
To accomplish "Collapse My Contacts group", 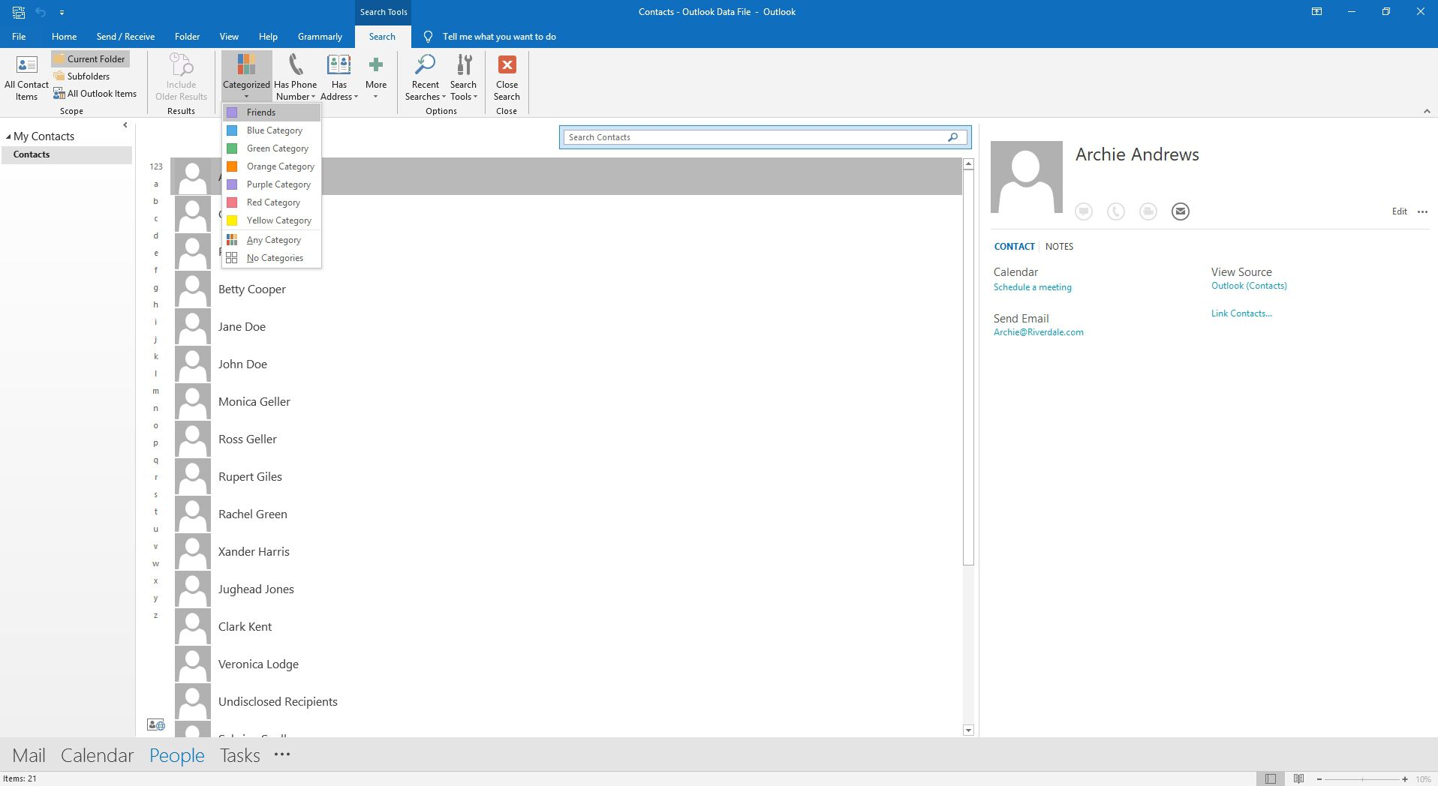I will point(8,136).
